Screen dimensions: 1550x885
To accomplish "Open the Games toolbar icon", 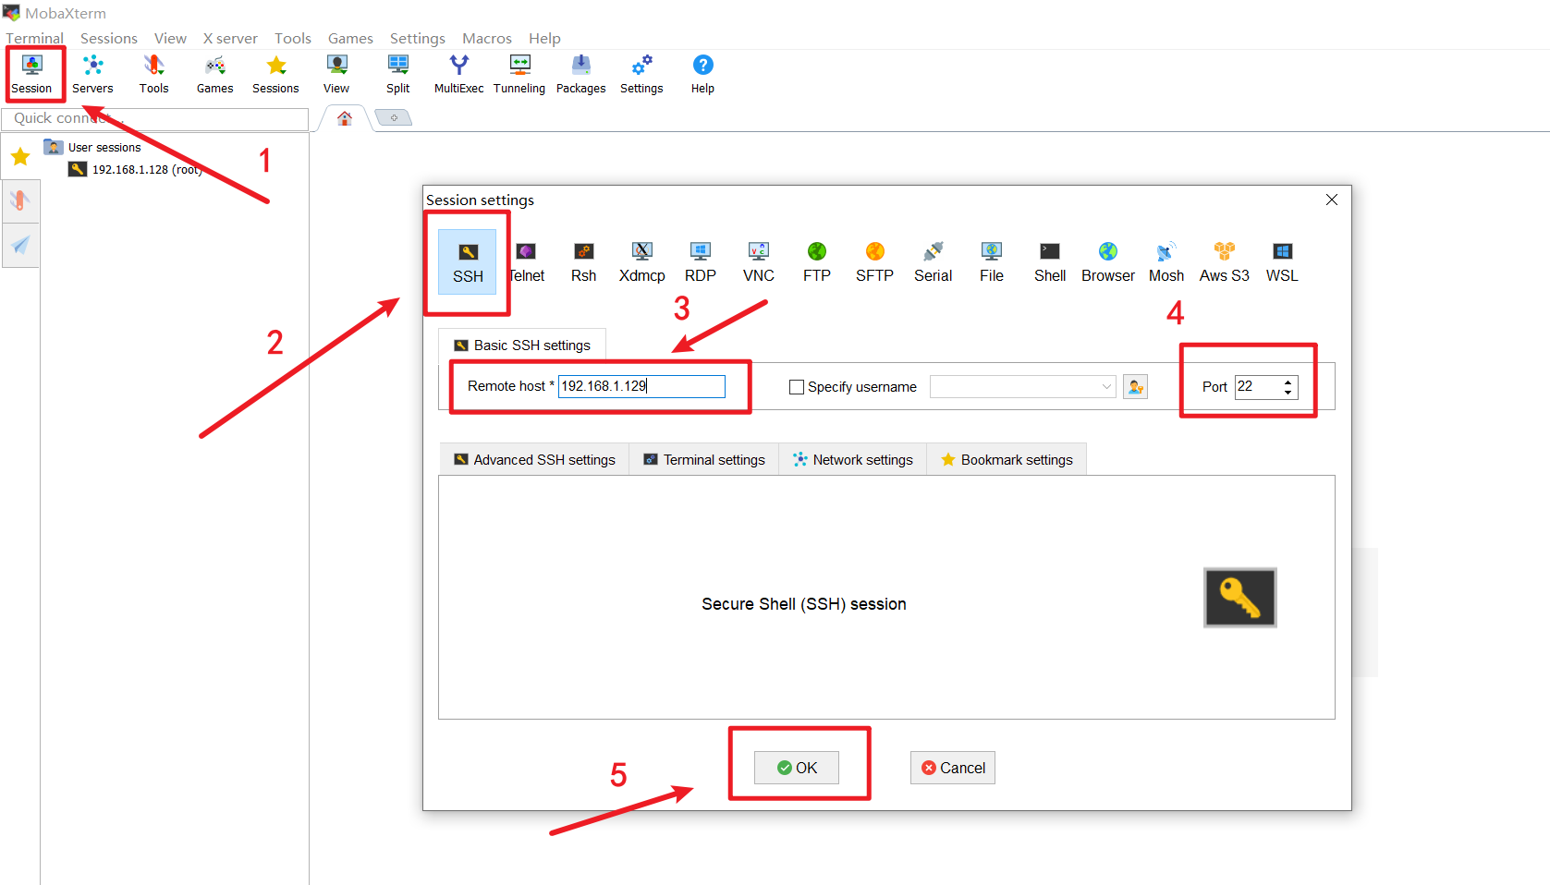I will click(x=214, y=75).
